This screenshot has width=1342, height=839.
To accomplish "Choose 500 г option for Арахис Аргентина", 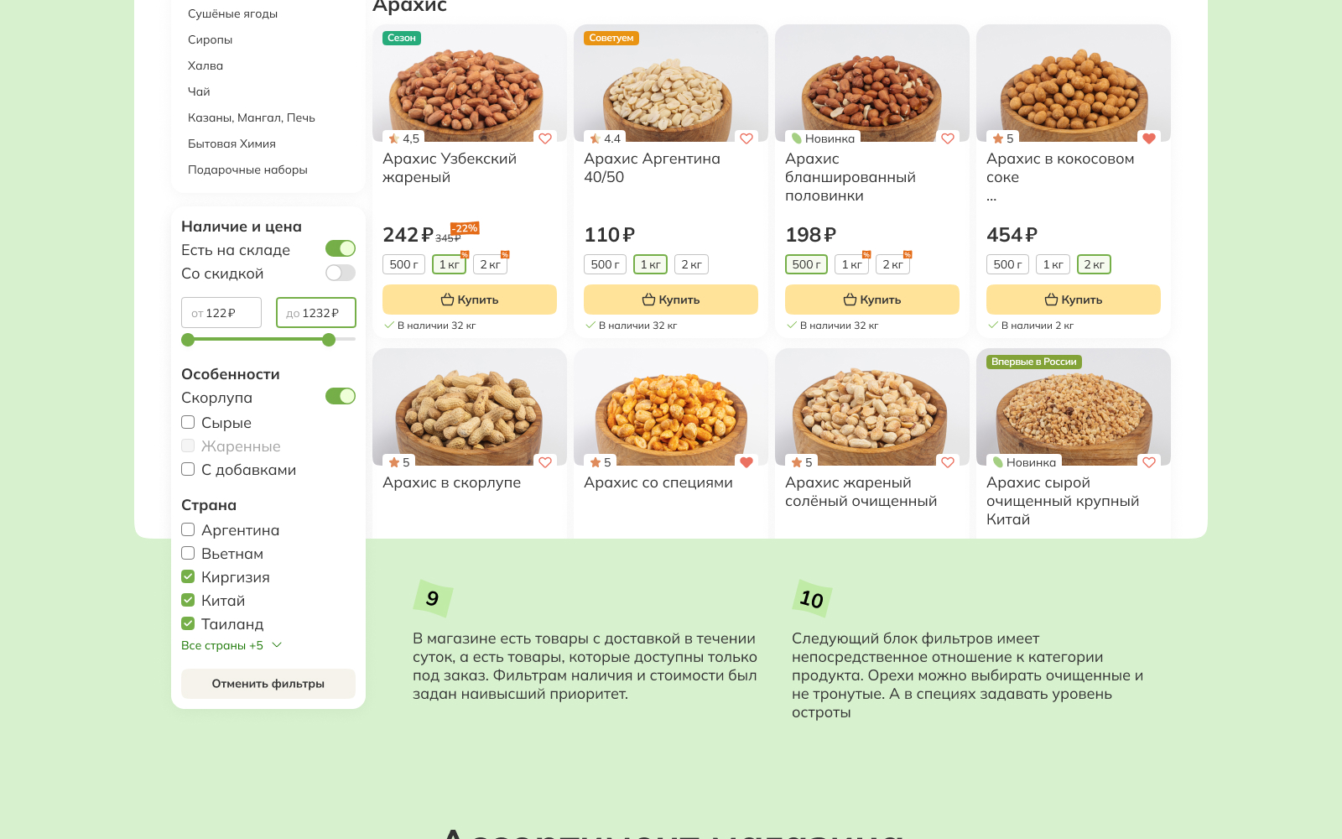I will tap(605, 265).
